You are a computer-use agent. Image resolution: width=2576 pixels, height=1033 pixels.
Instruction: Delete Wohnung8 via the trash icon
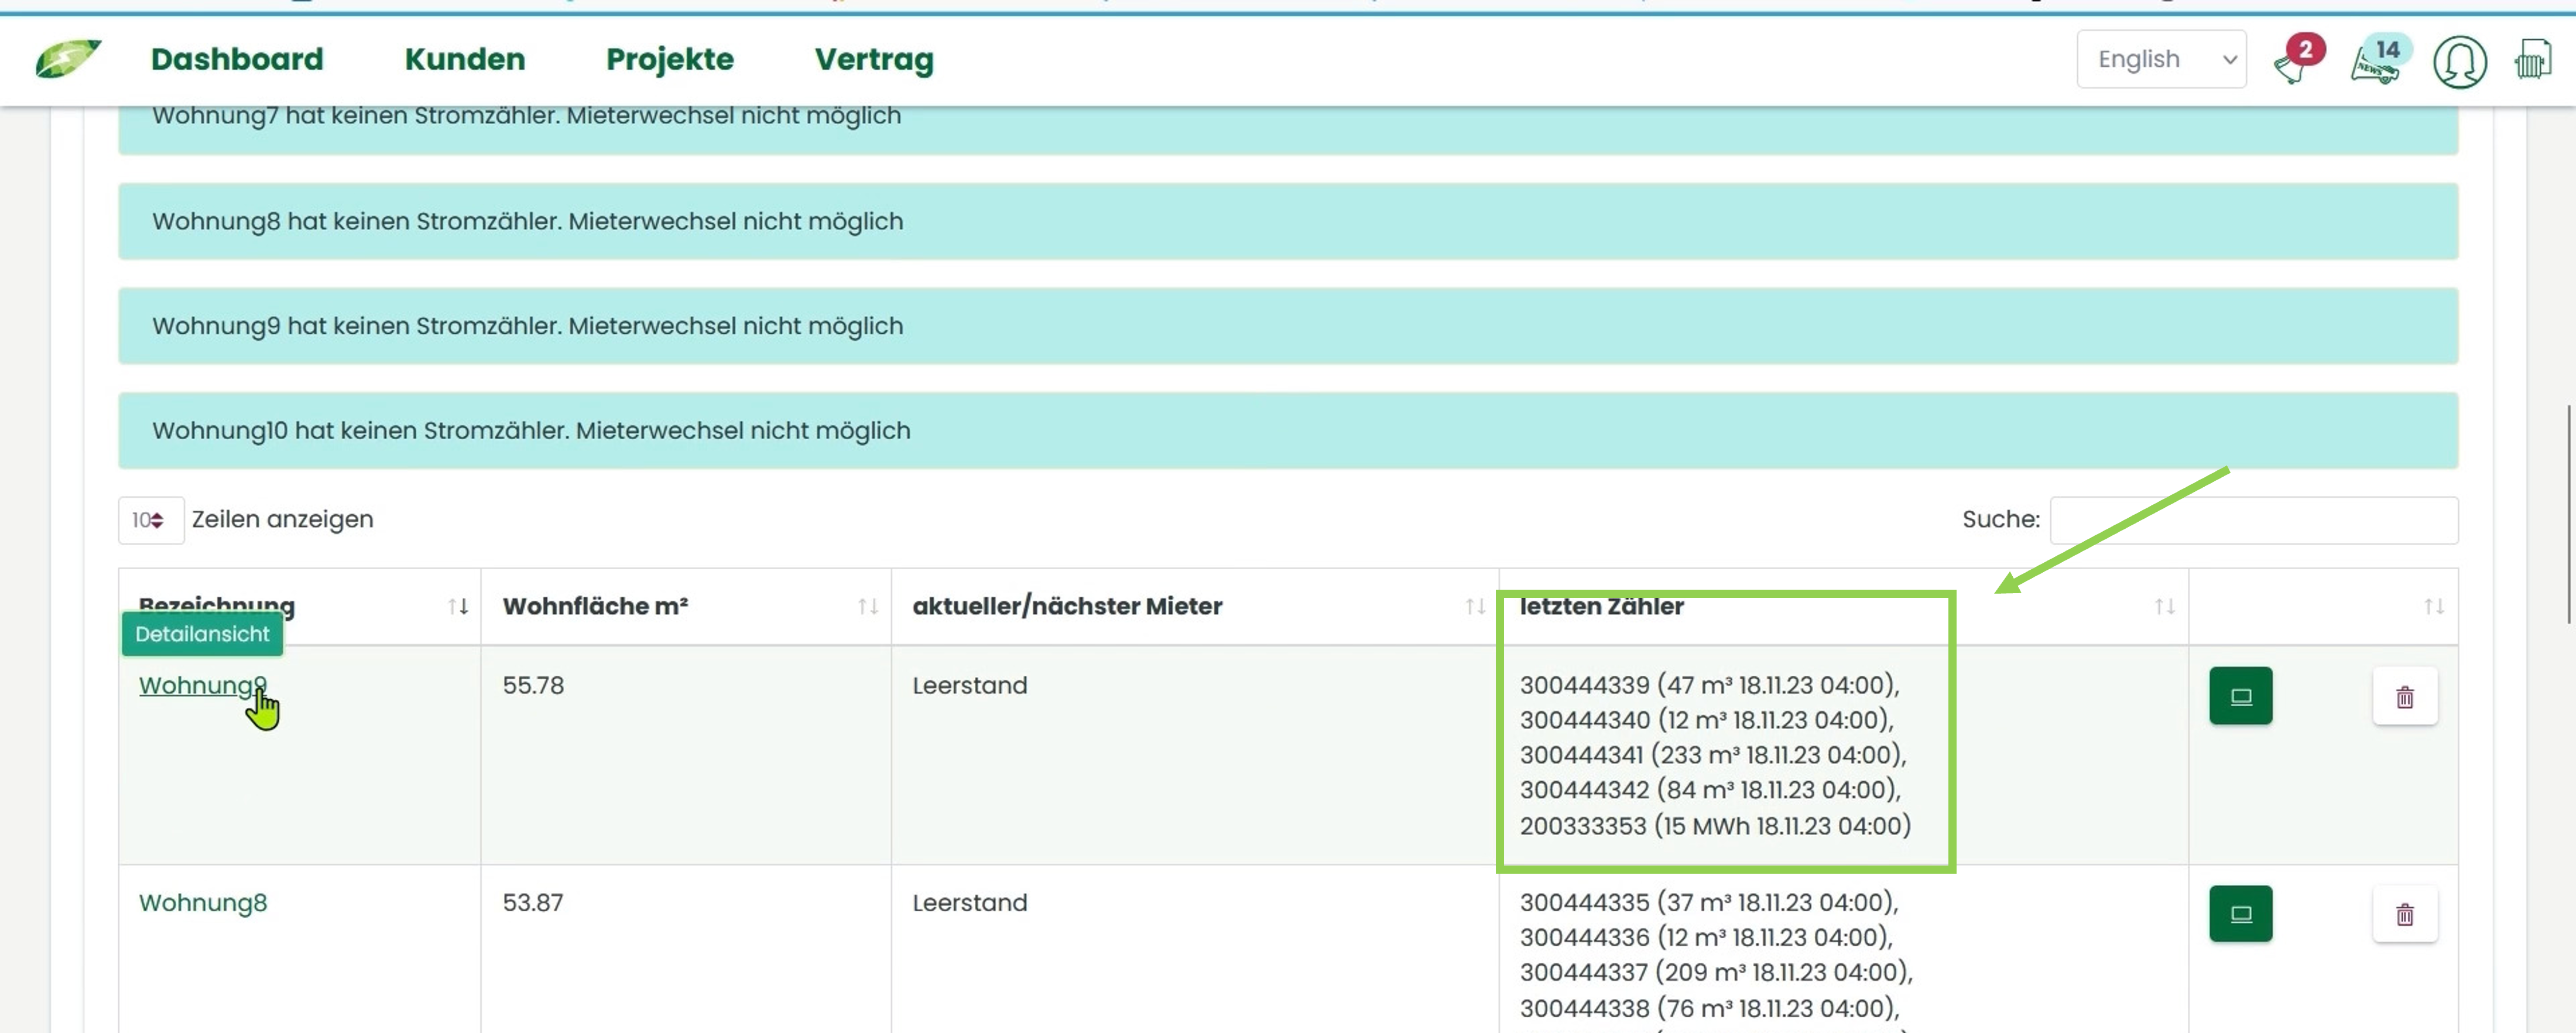pos(2405,913)
